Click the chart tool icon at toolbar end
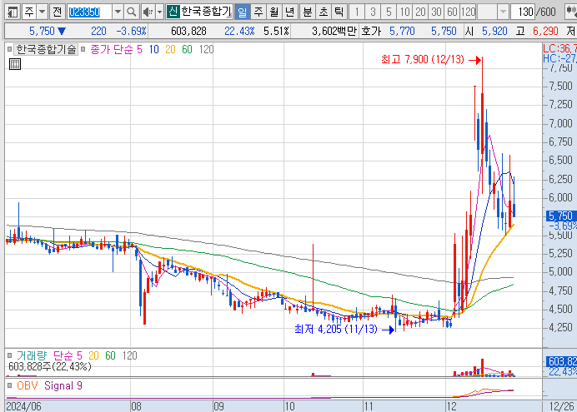The image size is (577, 412). click(570, 12)
